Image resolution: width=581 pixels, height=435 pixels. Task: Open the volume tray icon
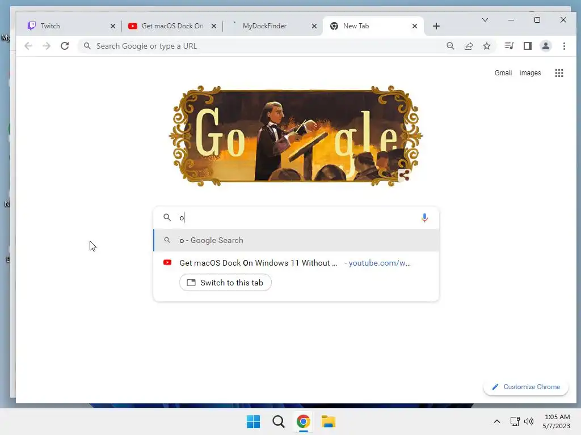(x=529, y=421)
